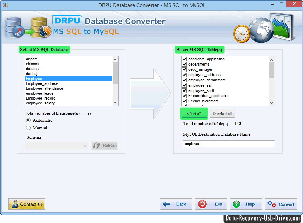This screenshot has height=223, width=303.
Task: Open the Schema dropdown
Action: point(56,146)
